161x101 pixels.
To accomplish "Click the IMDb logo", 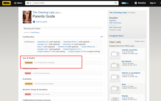I will [6, 3].
